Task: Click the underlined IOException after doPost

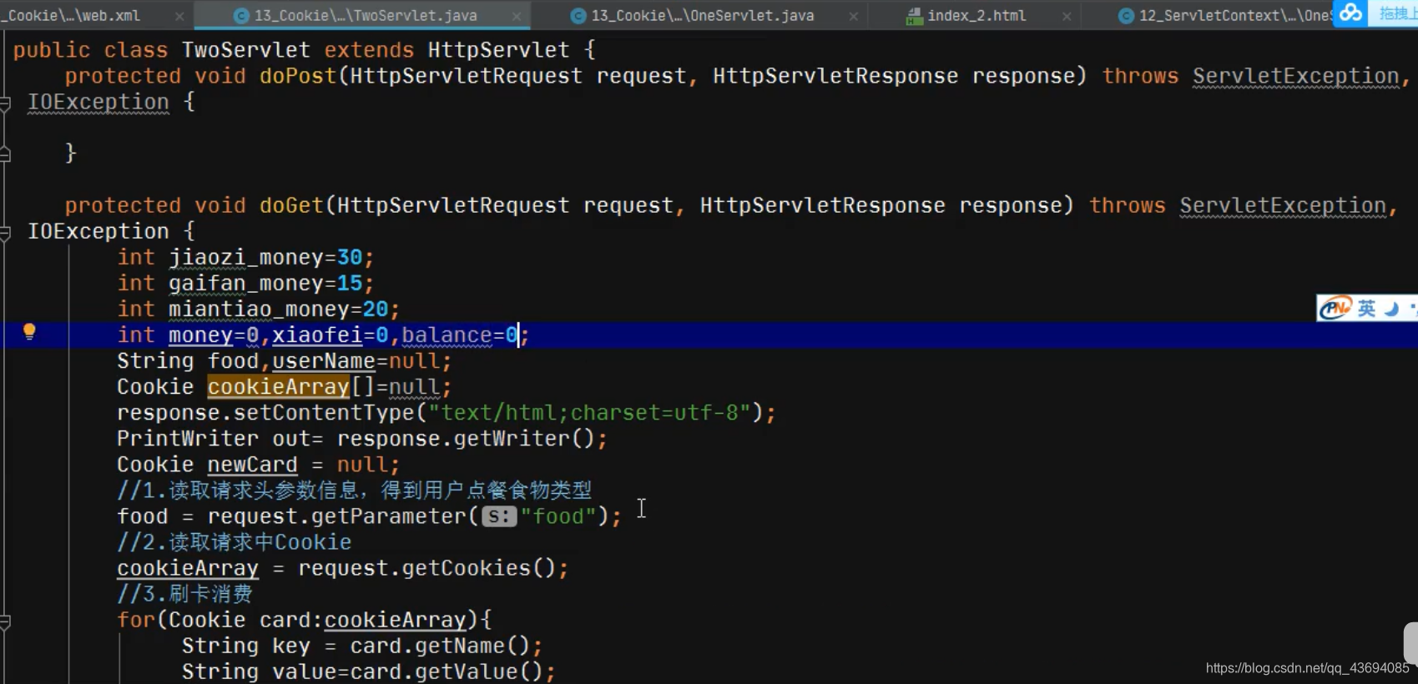Action: pos(98,102)
